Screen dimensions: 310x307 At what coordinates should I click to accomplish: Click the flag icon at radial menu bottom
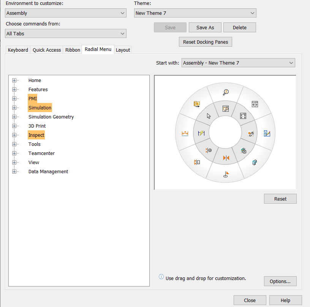coord(226,175)
